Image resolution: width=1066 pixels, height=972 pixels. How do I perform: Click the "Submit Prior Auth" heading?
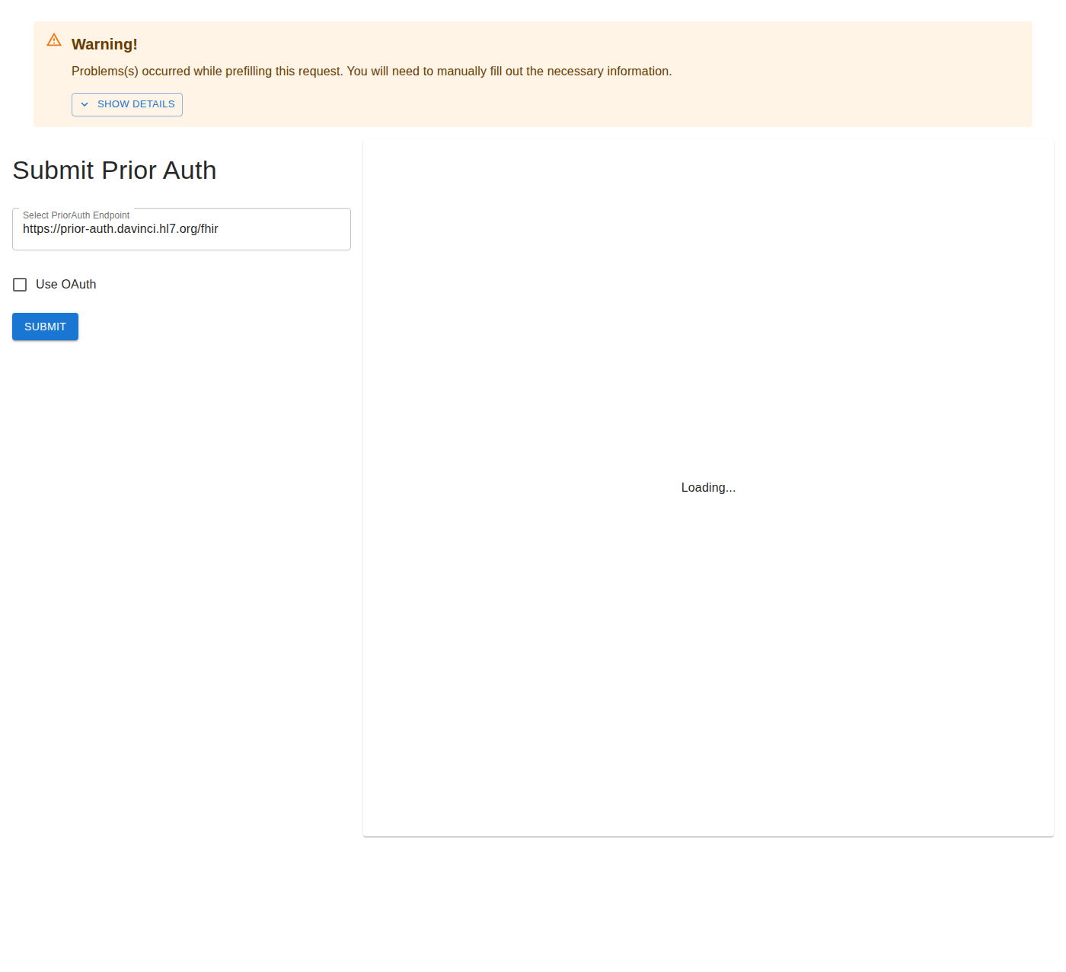tap(114, 170)
